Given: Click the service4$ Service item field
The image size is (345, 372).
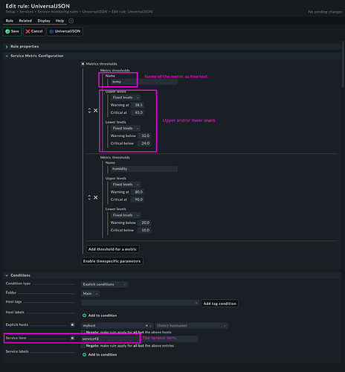Looking at the screenshot, I should click(140, 339).
